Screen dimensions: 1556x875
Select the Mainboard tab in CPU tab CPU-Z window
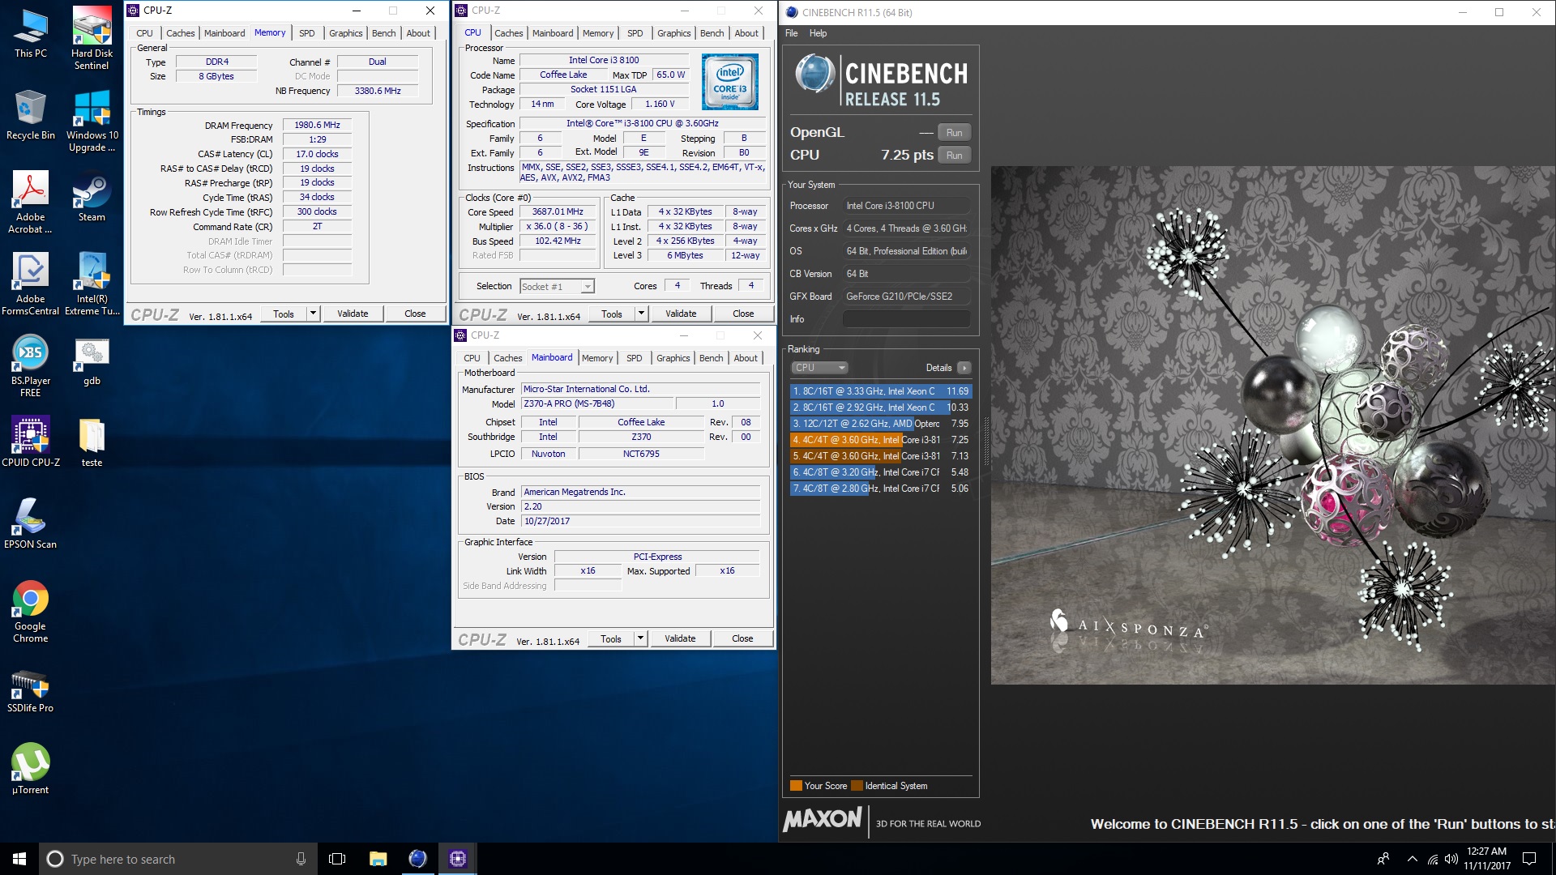point(553,33)
